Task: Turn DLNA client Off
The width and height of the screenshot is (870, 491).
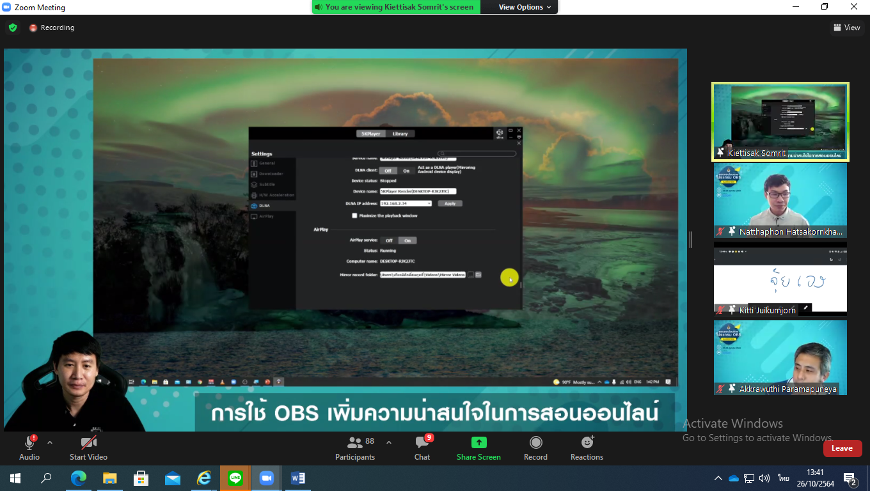Action: point(388,171)
